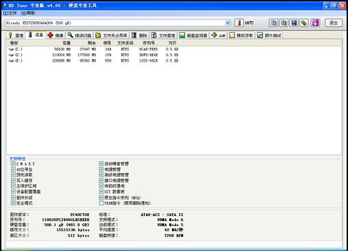The height and width of the screenshot is (251, 348).
Task: Click the thermometer temperature icon
Action: (239, 23)
